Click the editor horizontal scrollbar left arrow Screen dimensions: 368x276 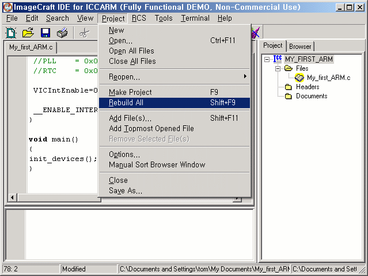pyautogui.click(x=13, y=197)
